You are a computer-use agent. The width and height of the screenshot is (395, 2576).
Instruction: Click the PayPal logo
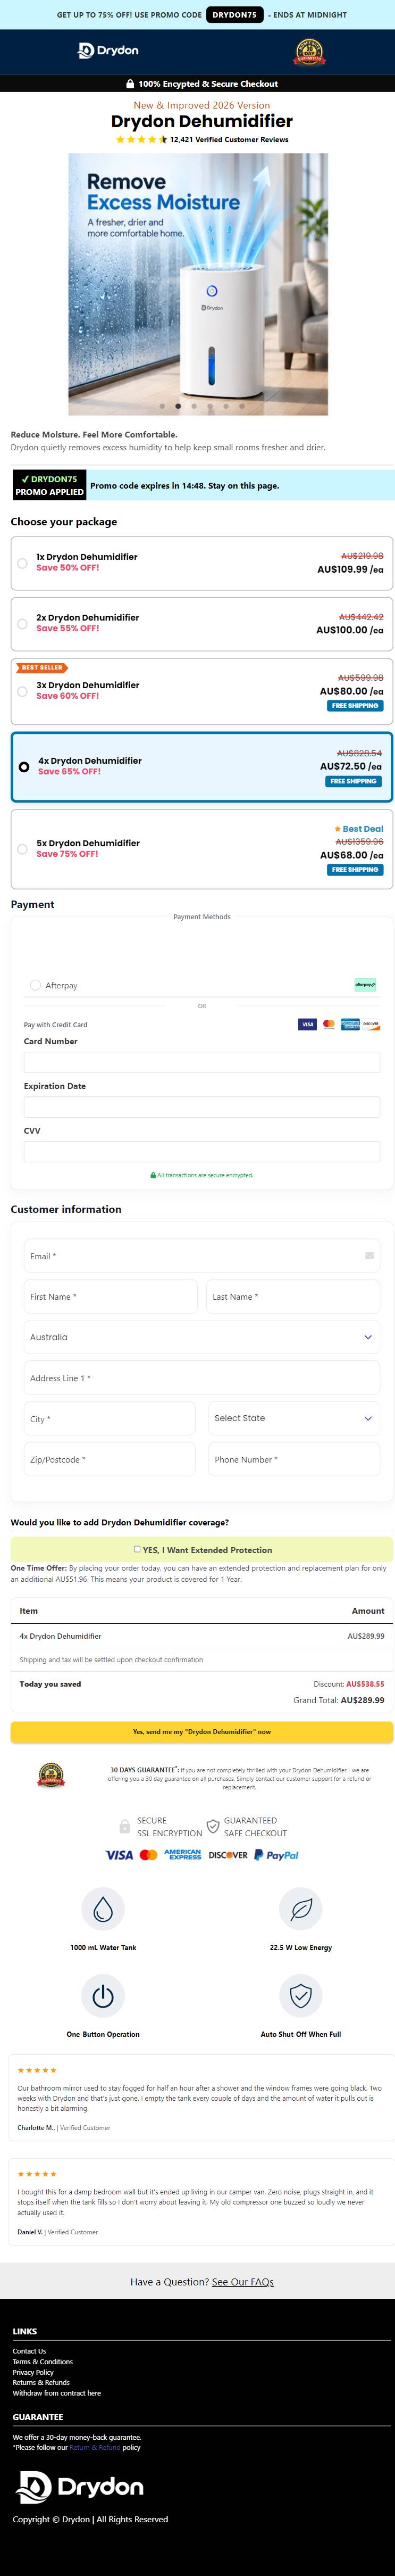click(276, 1855)
